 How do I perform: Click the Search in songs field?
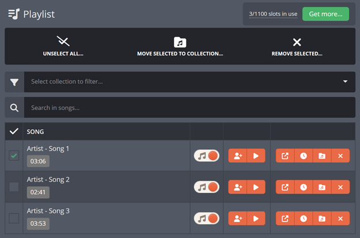click(189, 107)
